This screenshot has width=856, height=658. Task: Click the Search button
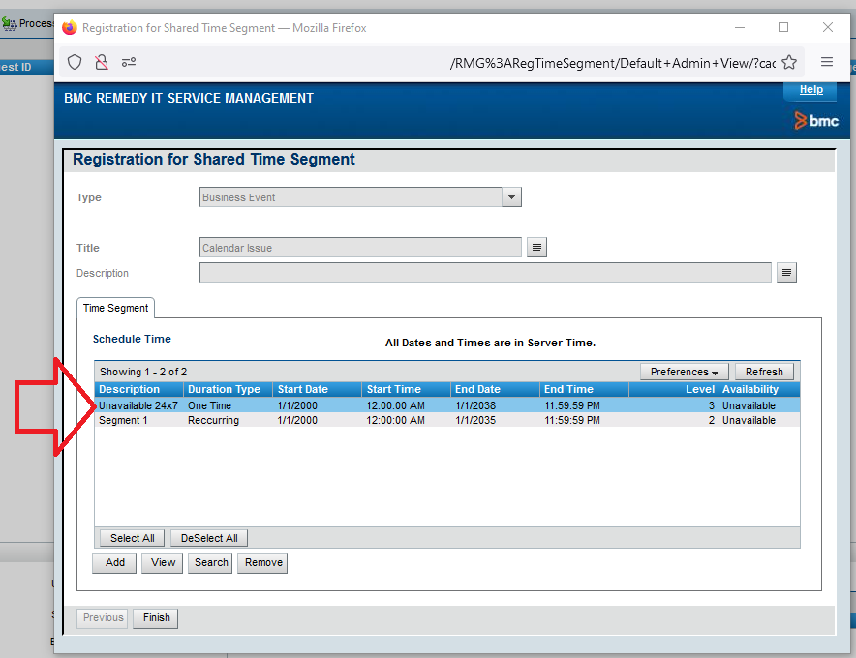tap(211, 562)
